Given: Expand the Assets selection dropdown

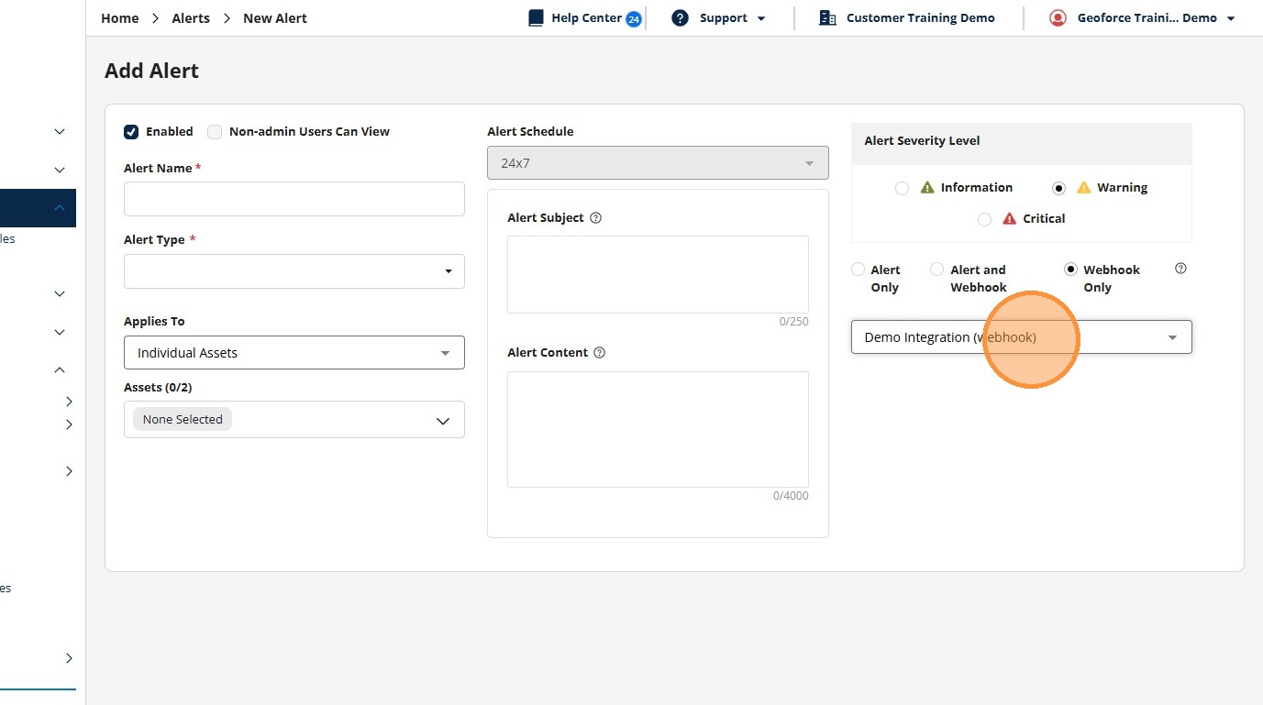Looking at the screenshot, I should [x=294, y=420].
